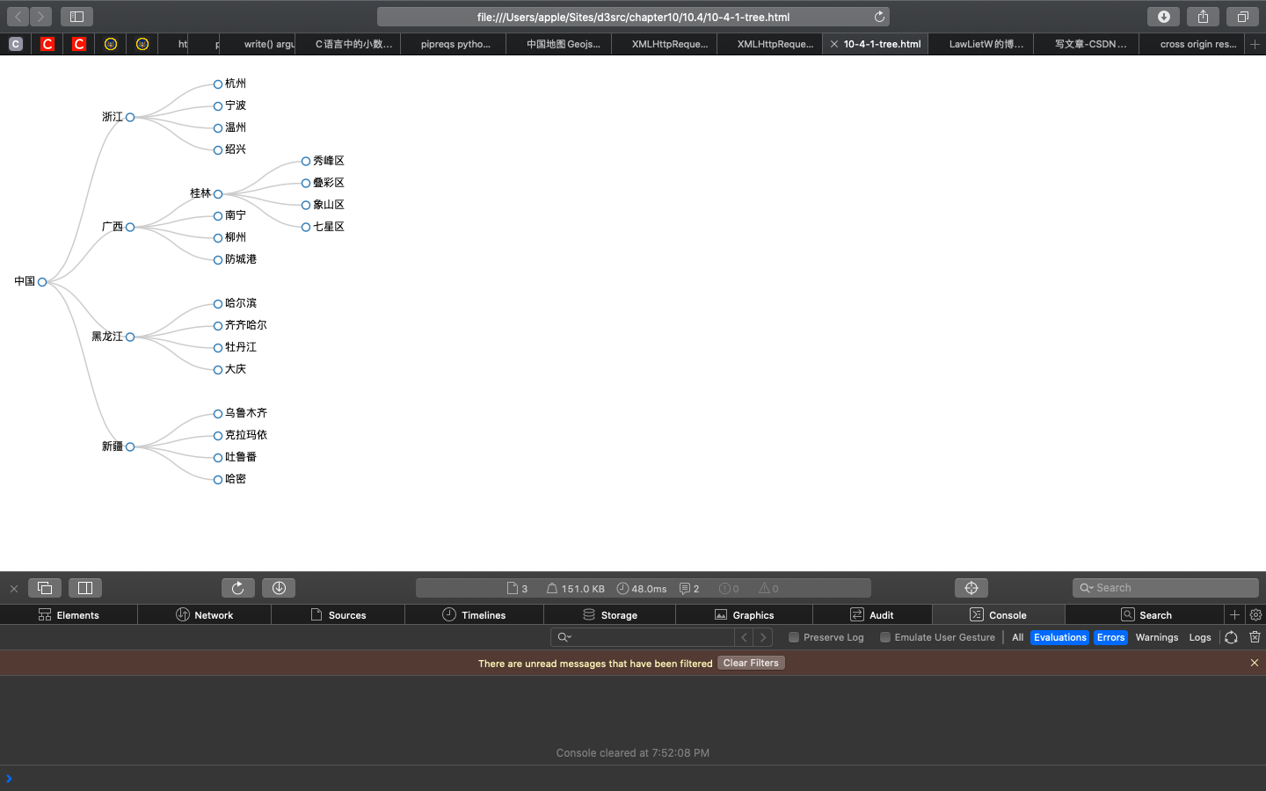Click the download webpage icon in inspector toolbar
1266x791 pixels.
pos(279,587)
